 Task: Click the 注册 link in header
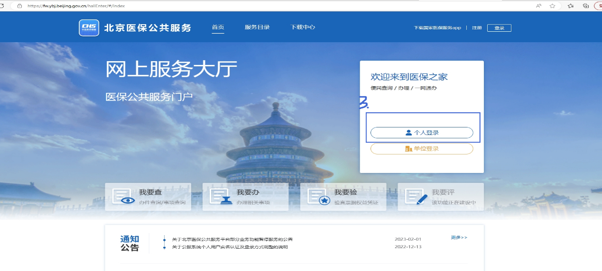pyautogui.click(x=477, y=28)
